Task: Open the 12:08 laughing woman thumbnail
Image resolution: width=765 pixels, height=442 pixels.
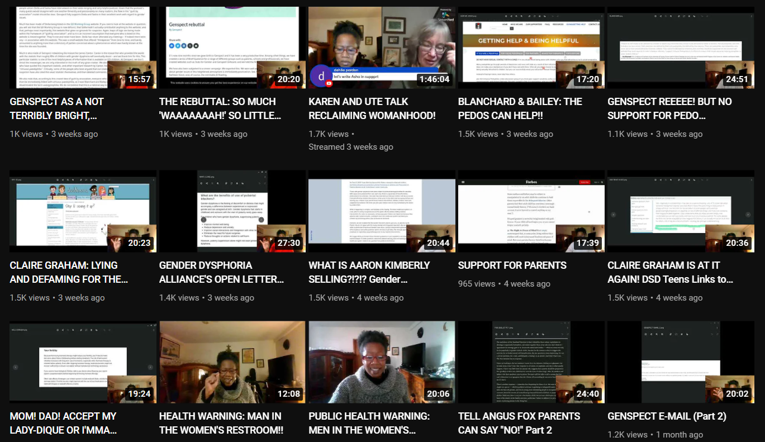Action: point(232,362)
